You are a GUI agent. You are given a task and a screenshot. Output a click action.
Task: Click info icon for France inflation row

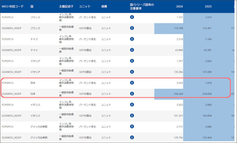(x=132, y=17)
